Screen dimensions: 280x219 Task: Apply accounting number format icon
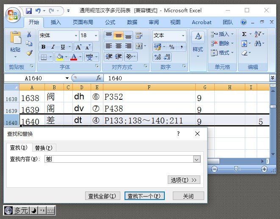[158, 47]
